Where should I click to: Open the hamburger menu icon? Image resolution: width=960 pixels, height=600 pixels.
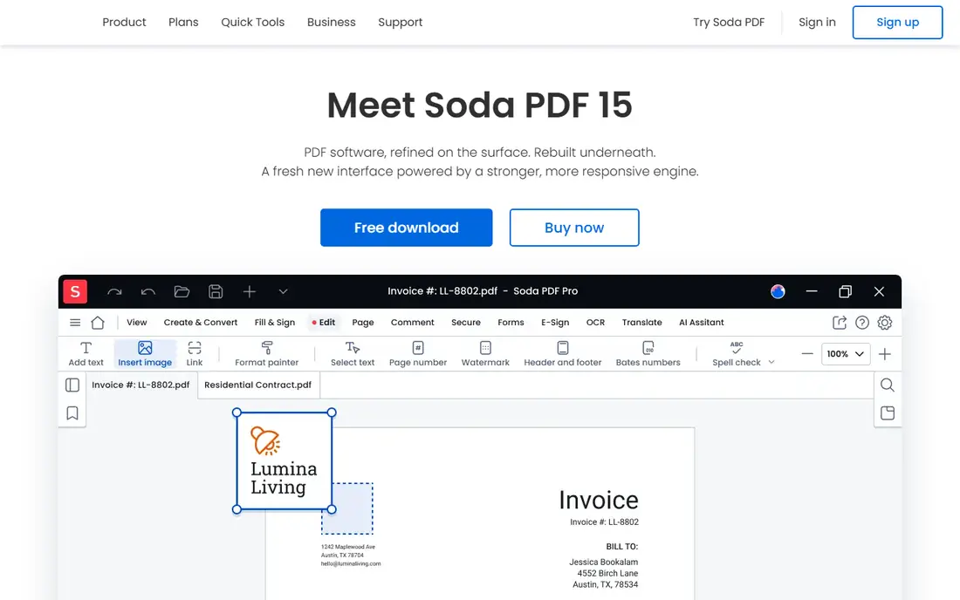tap(75, 323)
